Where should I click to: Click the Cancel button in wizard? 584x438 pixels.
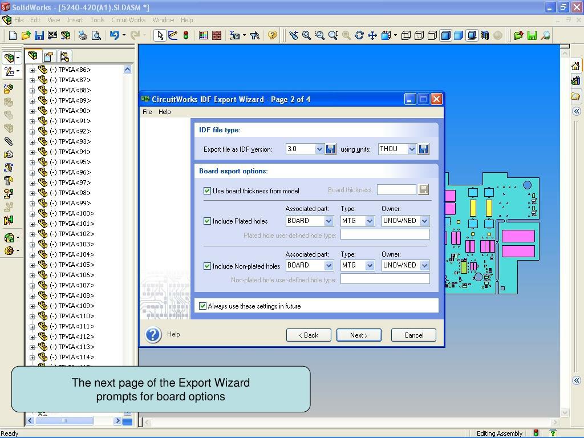[413, 335]
